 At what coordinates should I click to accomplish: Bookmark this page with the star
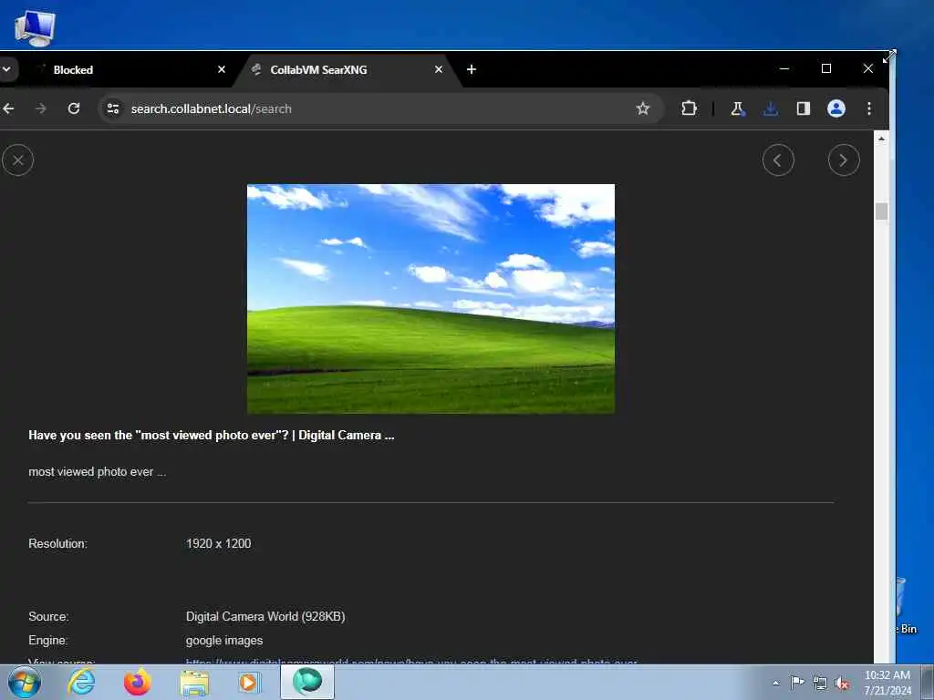click(x=642, y=108)
